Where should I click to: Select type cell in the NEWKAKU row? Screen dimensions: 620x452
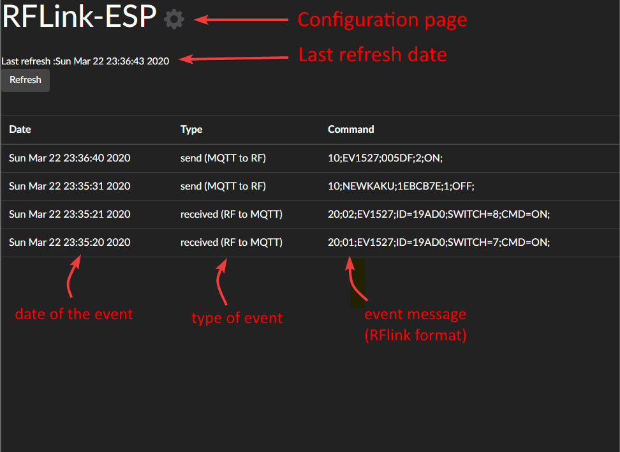pos(223,186)
